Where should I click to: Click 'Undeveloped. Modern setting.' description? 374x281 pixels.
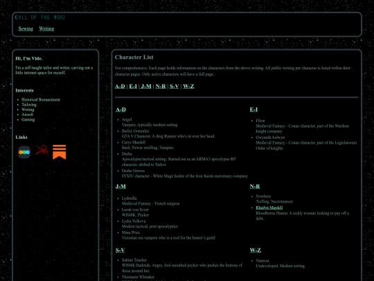tap(280, 266)
